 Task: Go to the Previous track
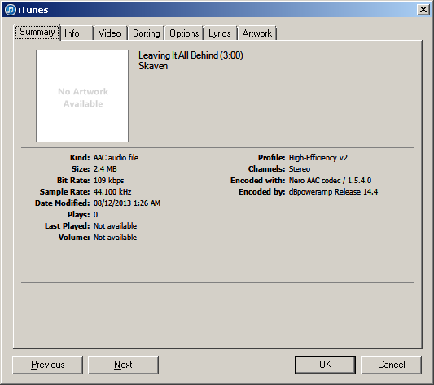(47, 365)
